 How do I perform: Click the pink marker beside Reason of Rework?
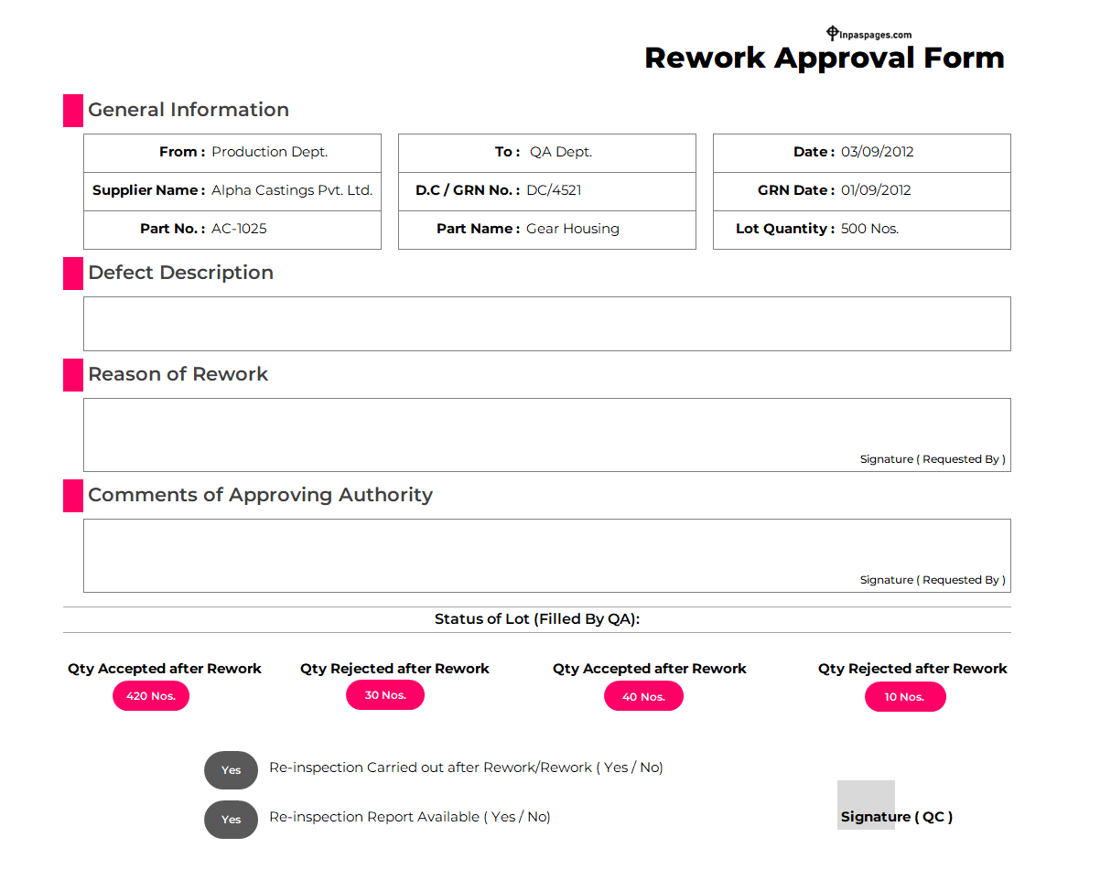(73, 375)
